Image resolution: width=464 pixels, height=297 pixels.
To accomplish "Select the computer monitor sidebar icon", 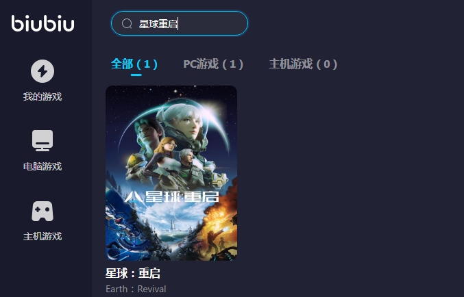I will 42,140.
